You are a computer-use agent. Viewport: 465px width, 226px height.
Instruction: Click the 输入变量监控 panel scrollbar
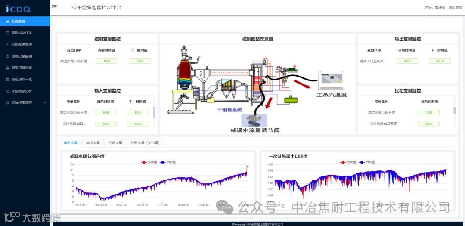pos(154,113)
